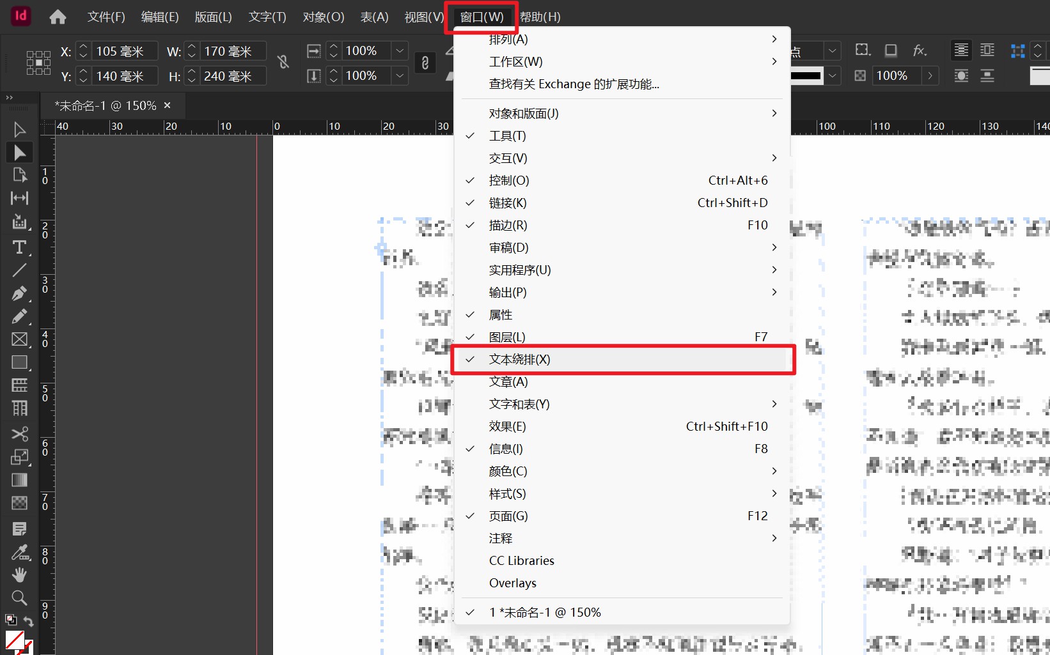Pick the Scissors tool

tap(19, 434)
